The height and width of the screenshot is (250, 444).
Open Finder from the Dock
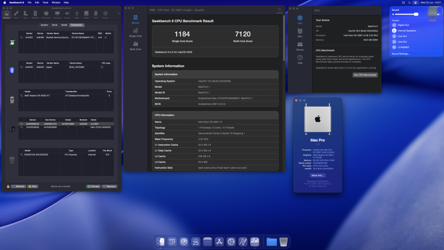(x=161, y=242)
